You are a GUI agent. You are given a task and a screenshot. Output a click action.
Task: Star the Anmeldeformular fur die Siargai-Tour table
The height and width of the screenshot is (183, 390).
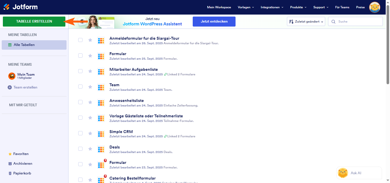(x=90, y=40)
